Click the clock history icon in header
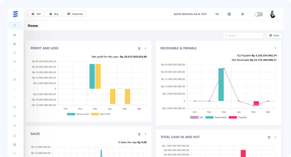The image size is (291, 157). pos(229,14)
